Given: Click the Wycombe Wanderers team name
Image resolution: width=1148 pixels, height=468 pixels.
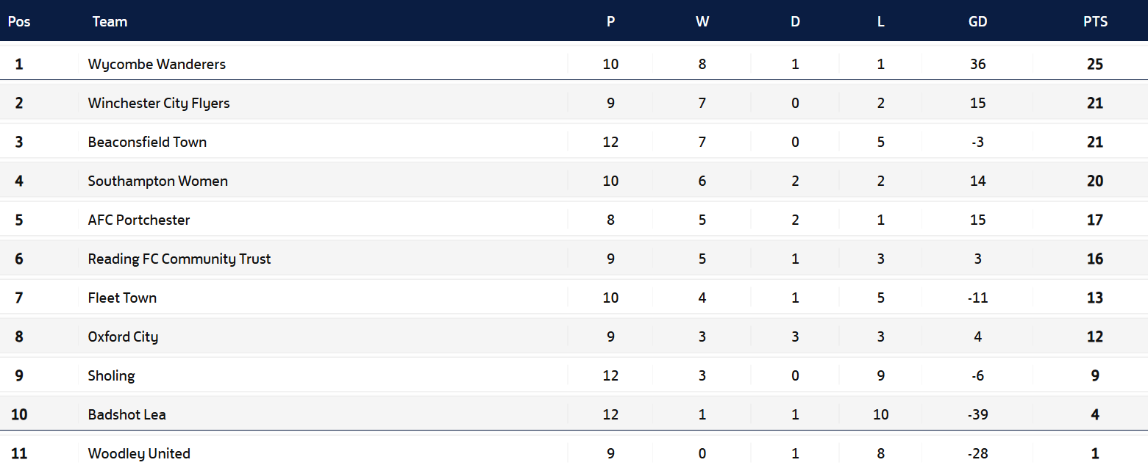Looking at the screenshot, I should (157, 64).
